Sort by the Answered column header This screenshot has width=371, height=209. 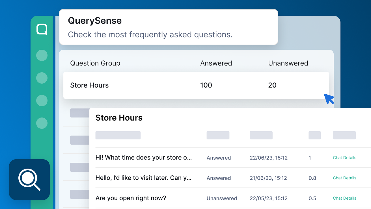[216, 63]
